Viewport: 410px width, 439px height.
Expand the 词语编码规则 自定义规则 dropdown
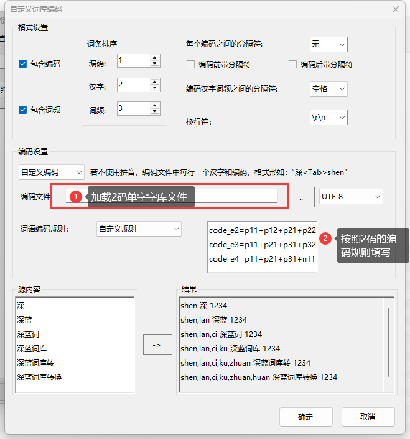(x=138, y=229)
